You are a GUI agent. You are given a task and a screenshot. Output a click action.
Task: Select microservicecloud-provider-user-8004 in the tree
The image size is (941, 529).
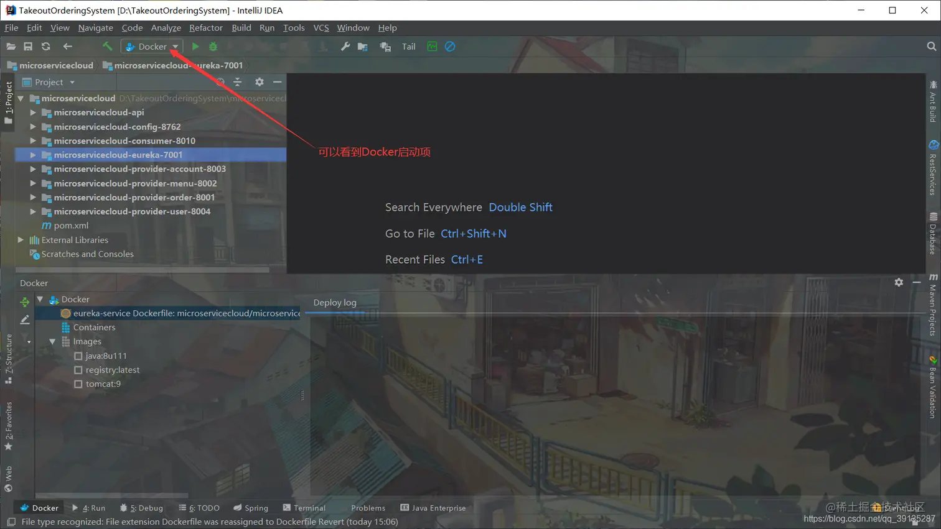tap(132, 211)
